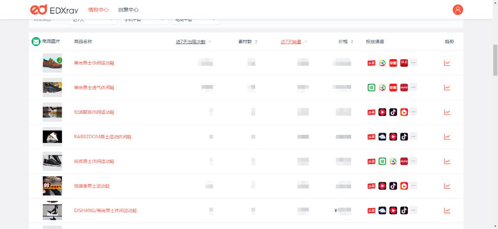Click 头条 icon in RABBZOOM男士运动休闲鞋 row
498x229 pixels.
click(x=371, y=137)
